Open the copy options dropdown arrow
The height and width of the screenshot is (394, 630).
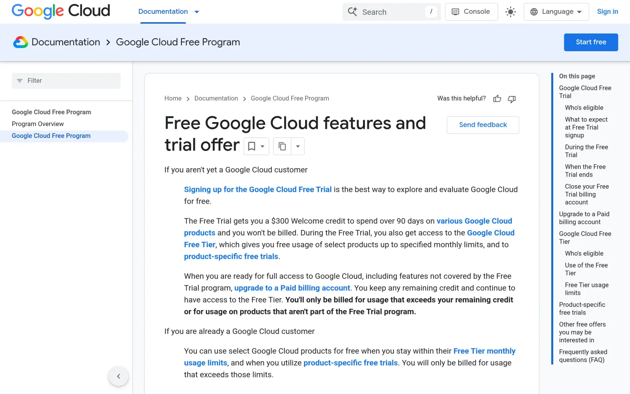pos(298,146)
